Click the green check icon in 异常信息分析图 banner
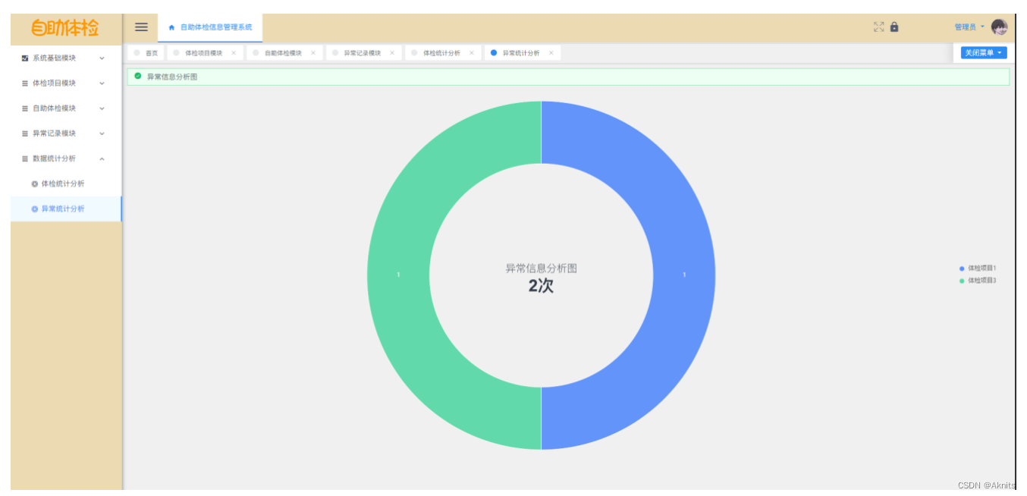The height and width of the screenshot is (496, 1027). pos(137,76)
